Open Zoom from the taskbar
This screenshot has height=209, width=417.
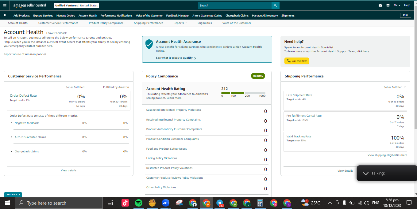click(166, 203)
